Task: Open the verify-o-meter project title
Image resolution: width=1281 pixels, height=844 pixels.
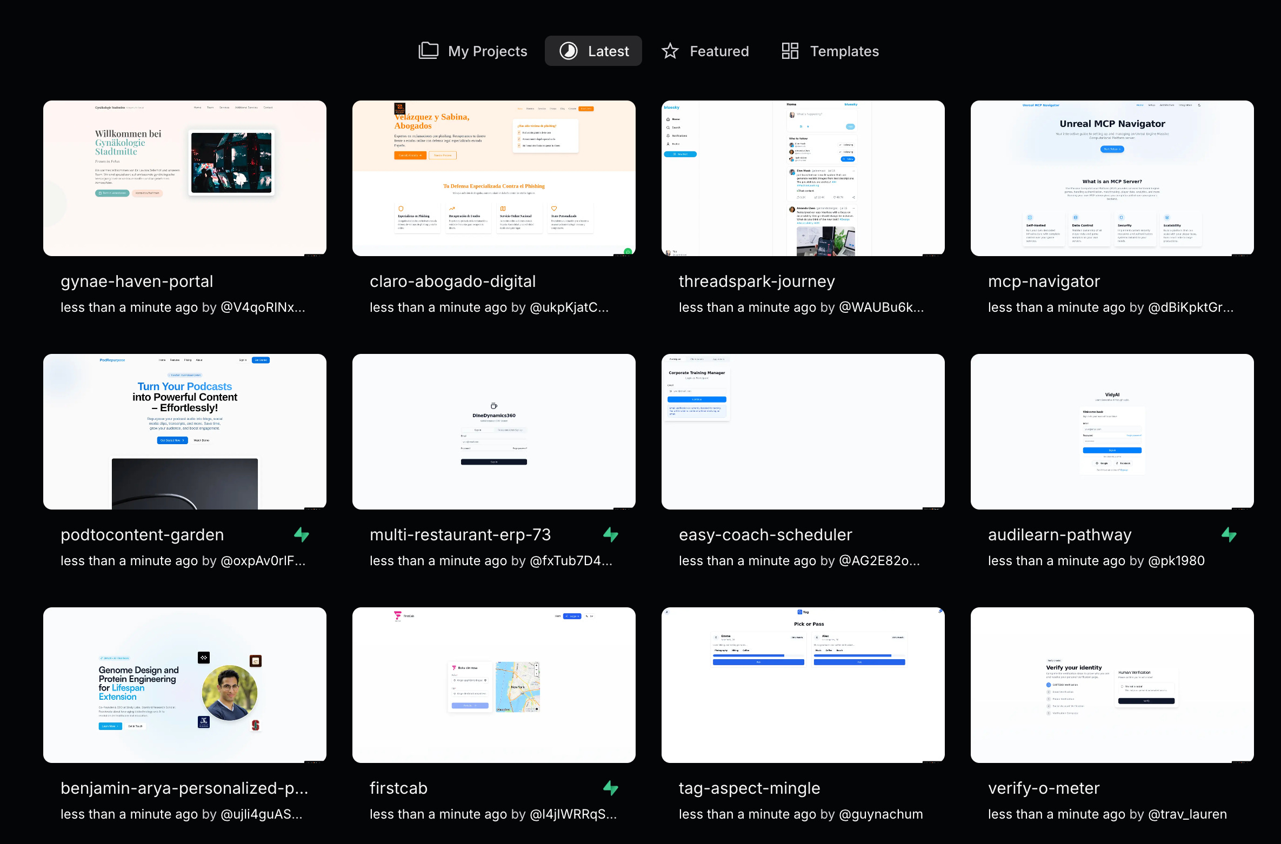Action: point(1044,788)
